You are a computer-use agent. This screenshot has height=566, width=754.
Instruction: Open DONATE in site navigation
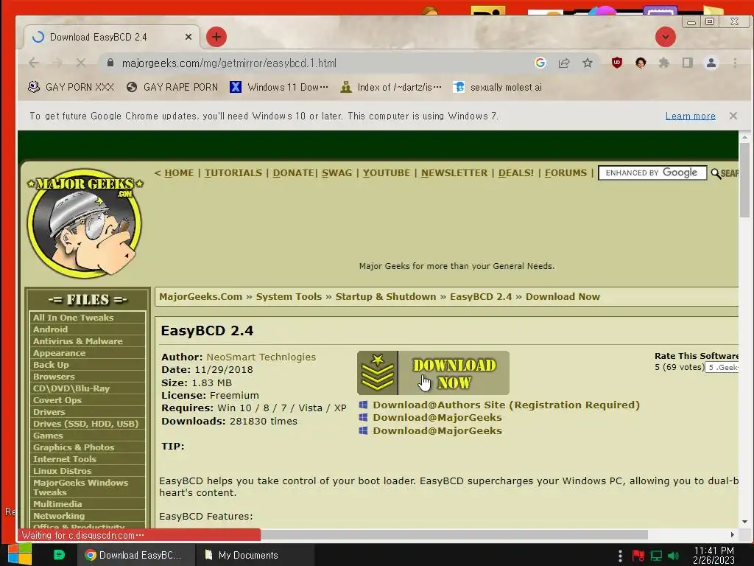point(293,172)
